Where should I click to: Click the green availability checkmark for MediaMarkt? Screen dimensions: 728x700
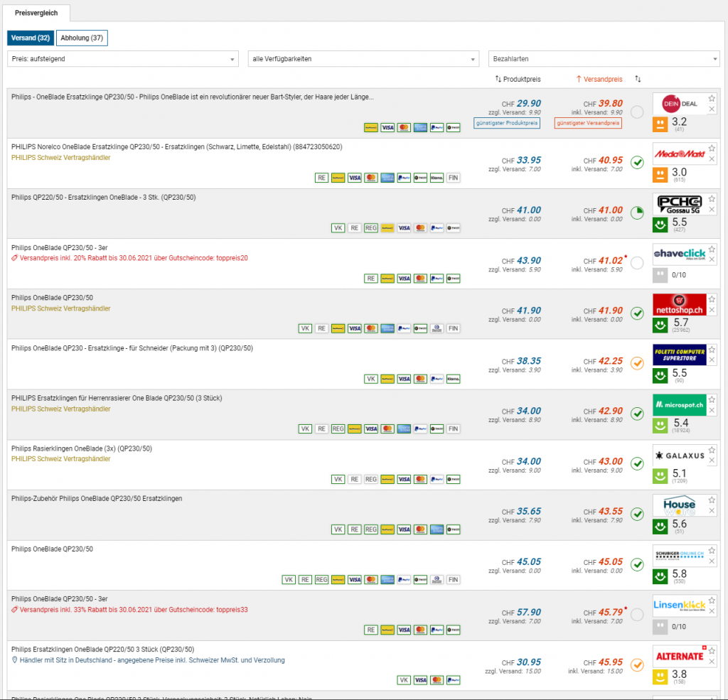point(637,162)
